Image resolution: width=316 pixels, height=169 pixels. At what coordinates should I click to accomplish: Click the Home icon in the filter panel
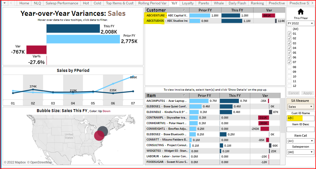(301, 12)
